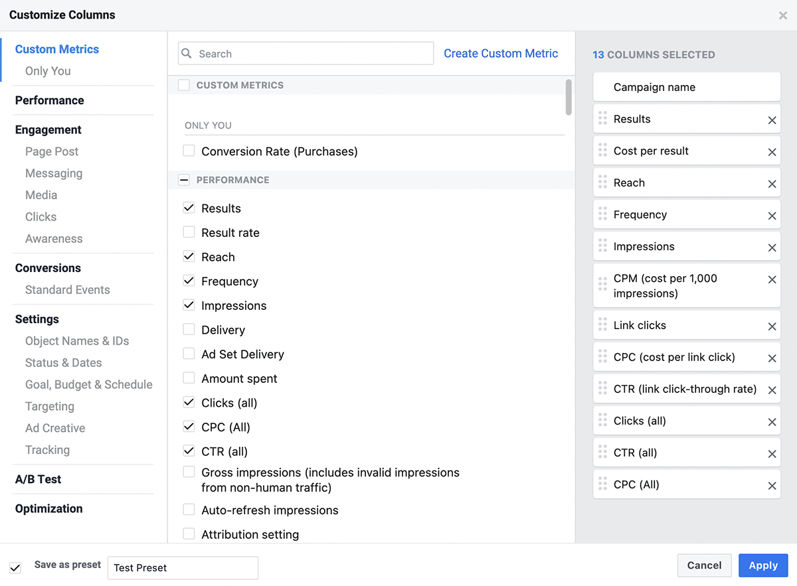Remove the Frequency column with its X
The height and width of the screenshot is (586, 797).
tap(772, 216)
